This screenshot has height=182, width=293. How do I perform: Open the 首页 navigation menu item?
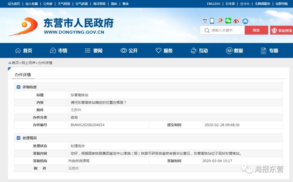24,51
